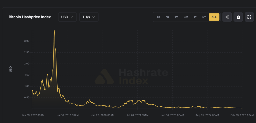This screenshot has height=123, width=256.
Task: Open the USD currency dropdown
Action: pos(67,17)
